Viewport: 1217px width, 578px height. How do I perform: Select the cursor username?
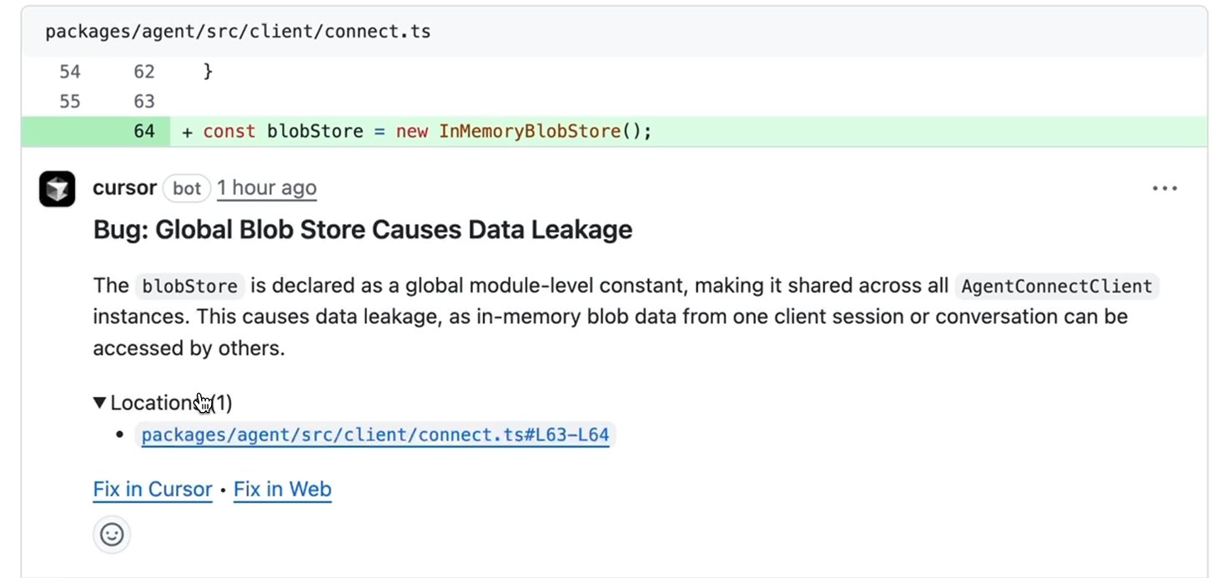pyautogui.click(x=123, y=188)
